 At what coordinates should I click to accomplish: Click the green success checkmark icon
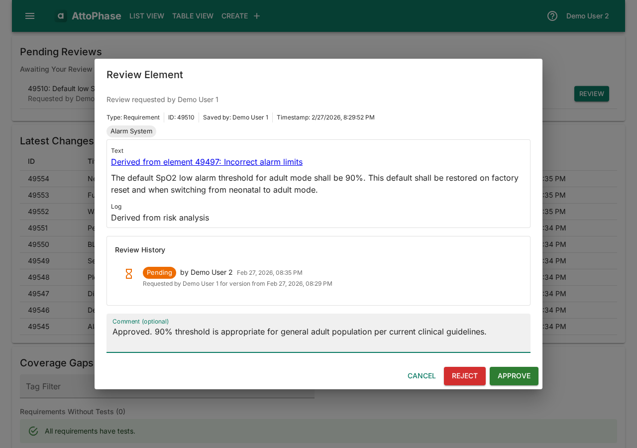(33, 431)
